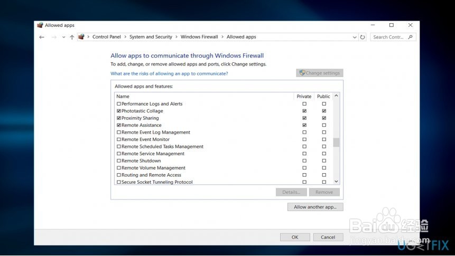The height and width of the screenshot is (256, 455).
Task: Check Remote Shutdown checkbox
Action: pyautogui.click(x=119, y=160)
